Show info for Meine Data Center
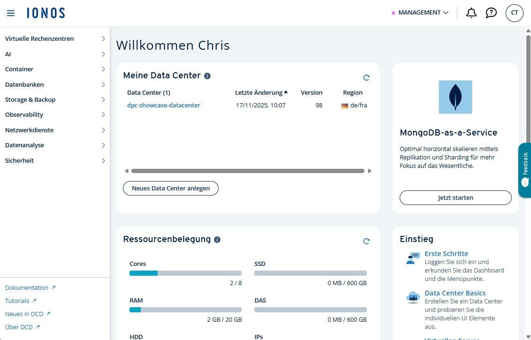The height and width of the screenshot is (340, 531). [x=207, y=76]
